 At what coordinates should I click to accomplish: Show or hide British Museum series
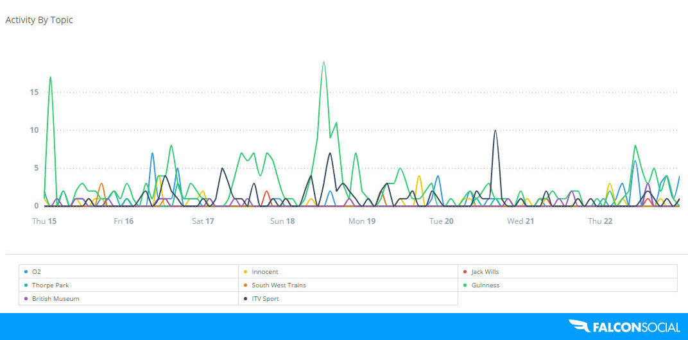55,299
